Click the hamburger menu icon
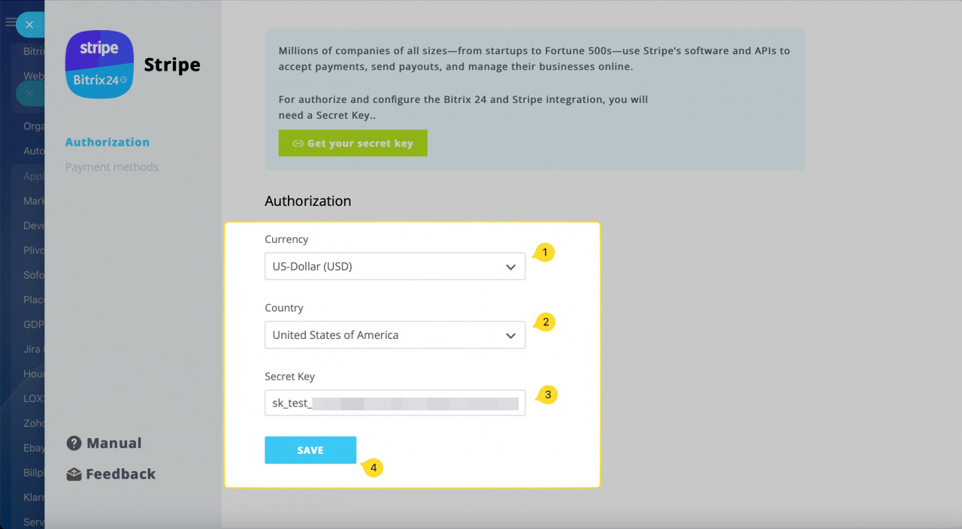Viewport: 962px width, 529px height. tap(11, 23)
